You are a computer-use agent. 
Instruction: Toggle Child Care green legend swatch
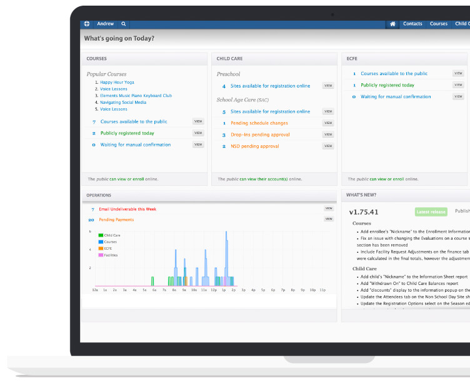click(x=101, y=235)
